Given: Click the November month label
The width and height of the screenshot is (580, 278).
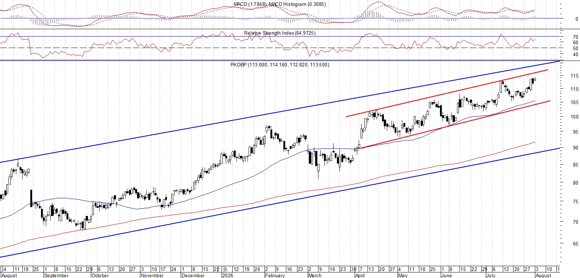Looking at the screenshot, I should (x=152, y=275).
